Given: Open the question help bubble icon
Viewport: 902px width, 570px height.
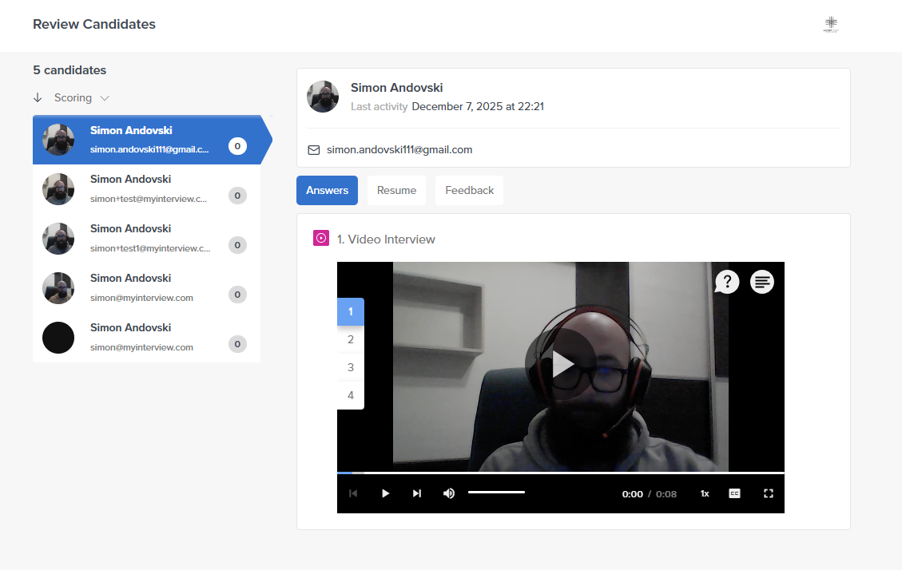Looking at the screenshot, I should pos(727,282).
